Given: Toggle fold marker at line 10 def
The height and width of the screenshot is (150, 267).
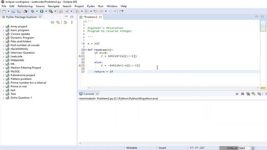Looking at the screenshot, I should pos(86,50).
